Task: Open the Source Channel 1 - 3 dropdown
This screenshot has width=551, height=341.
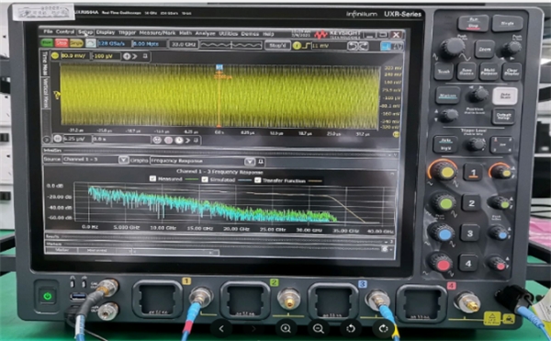Action: coord(123,160)
